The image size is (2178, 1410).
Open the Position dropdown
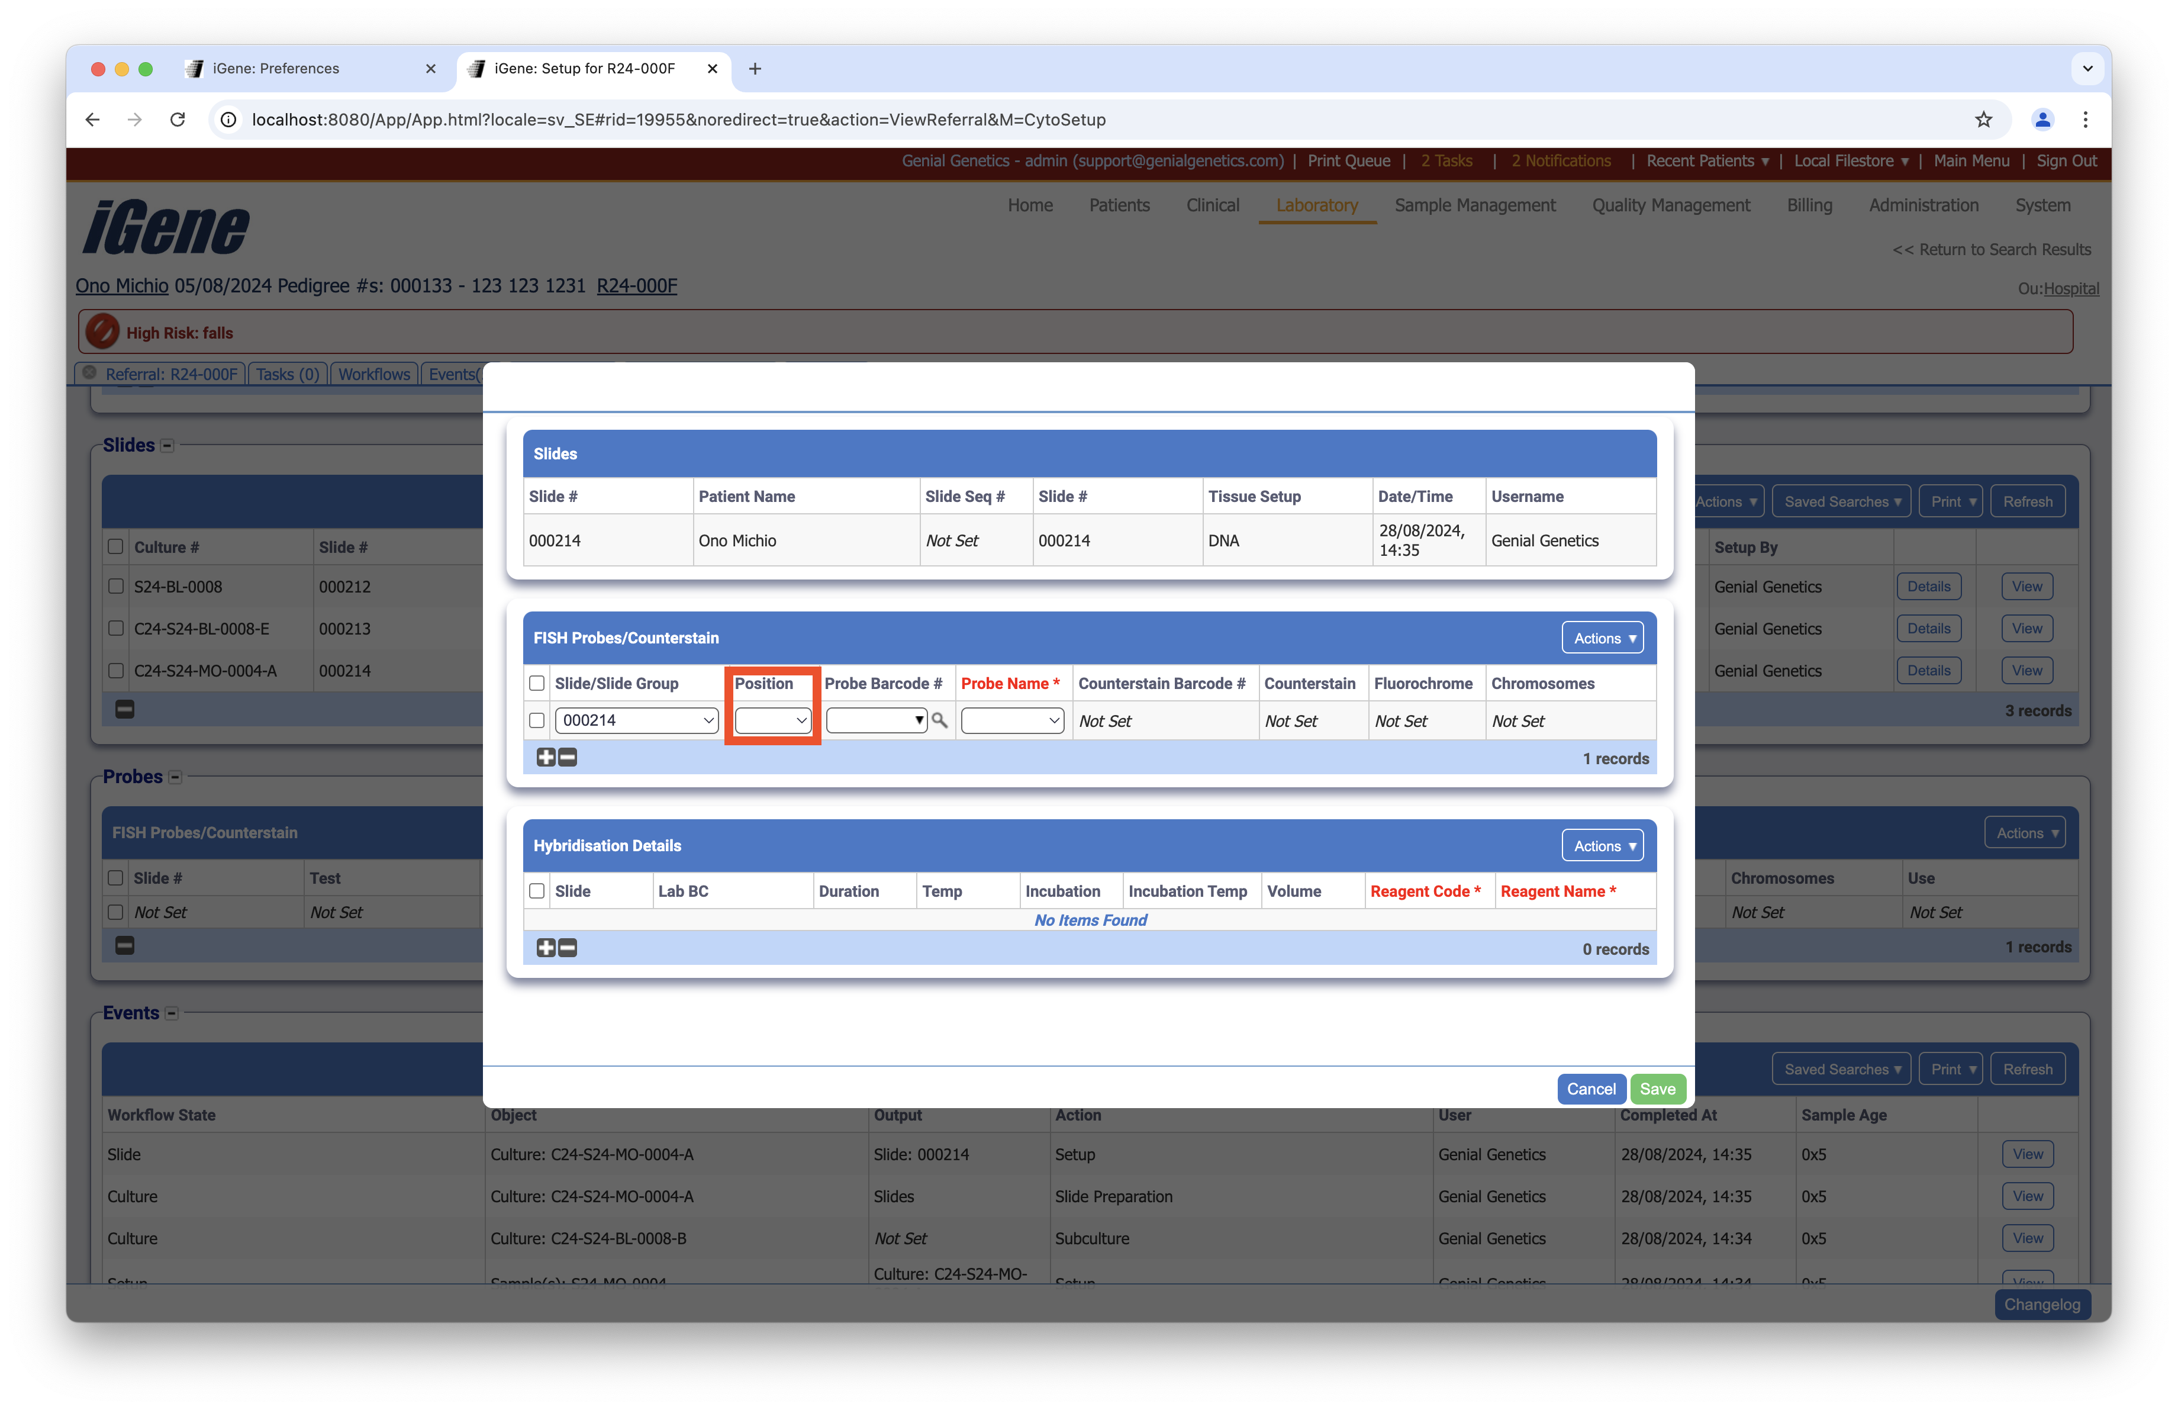[772, 721]
